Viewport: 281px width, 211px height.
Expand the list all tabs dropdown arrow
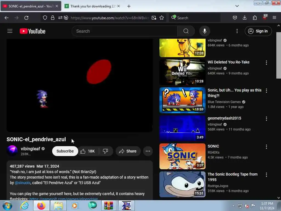(x=237, y=6)
